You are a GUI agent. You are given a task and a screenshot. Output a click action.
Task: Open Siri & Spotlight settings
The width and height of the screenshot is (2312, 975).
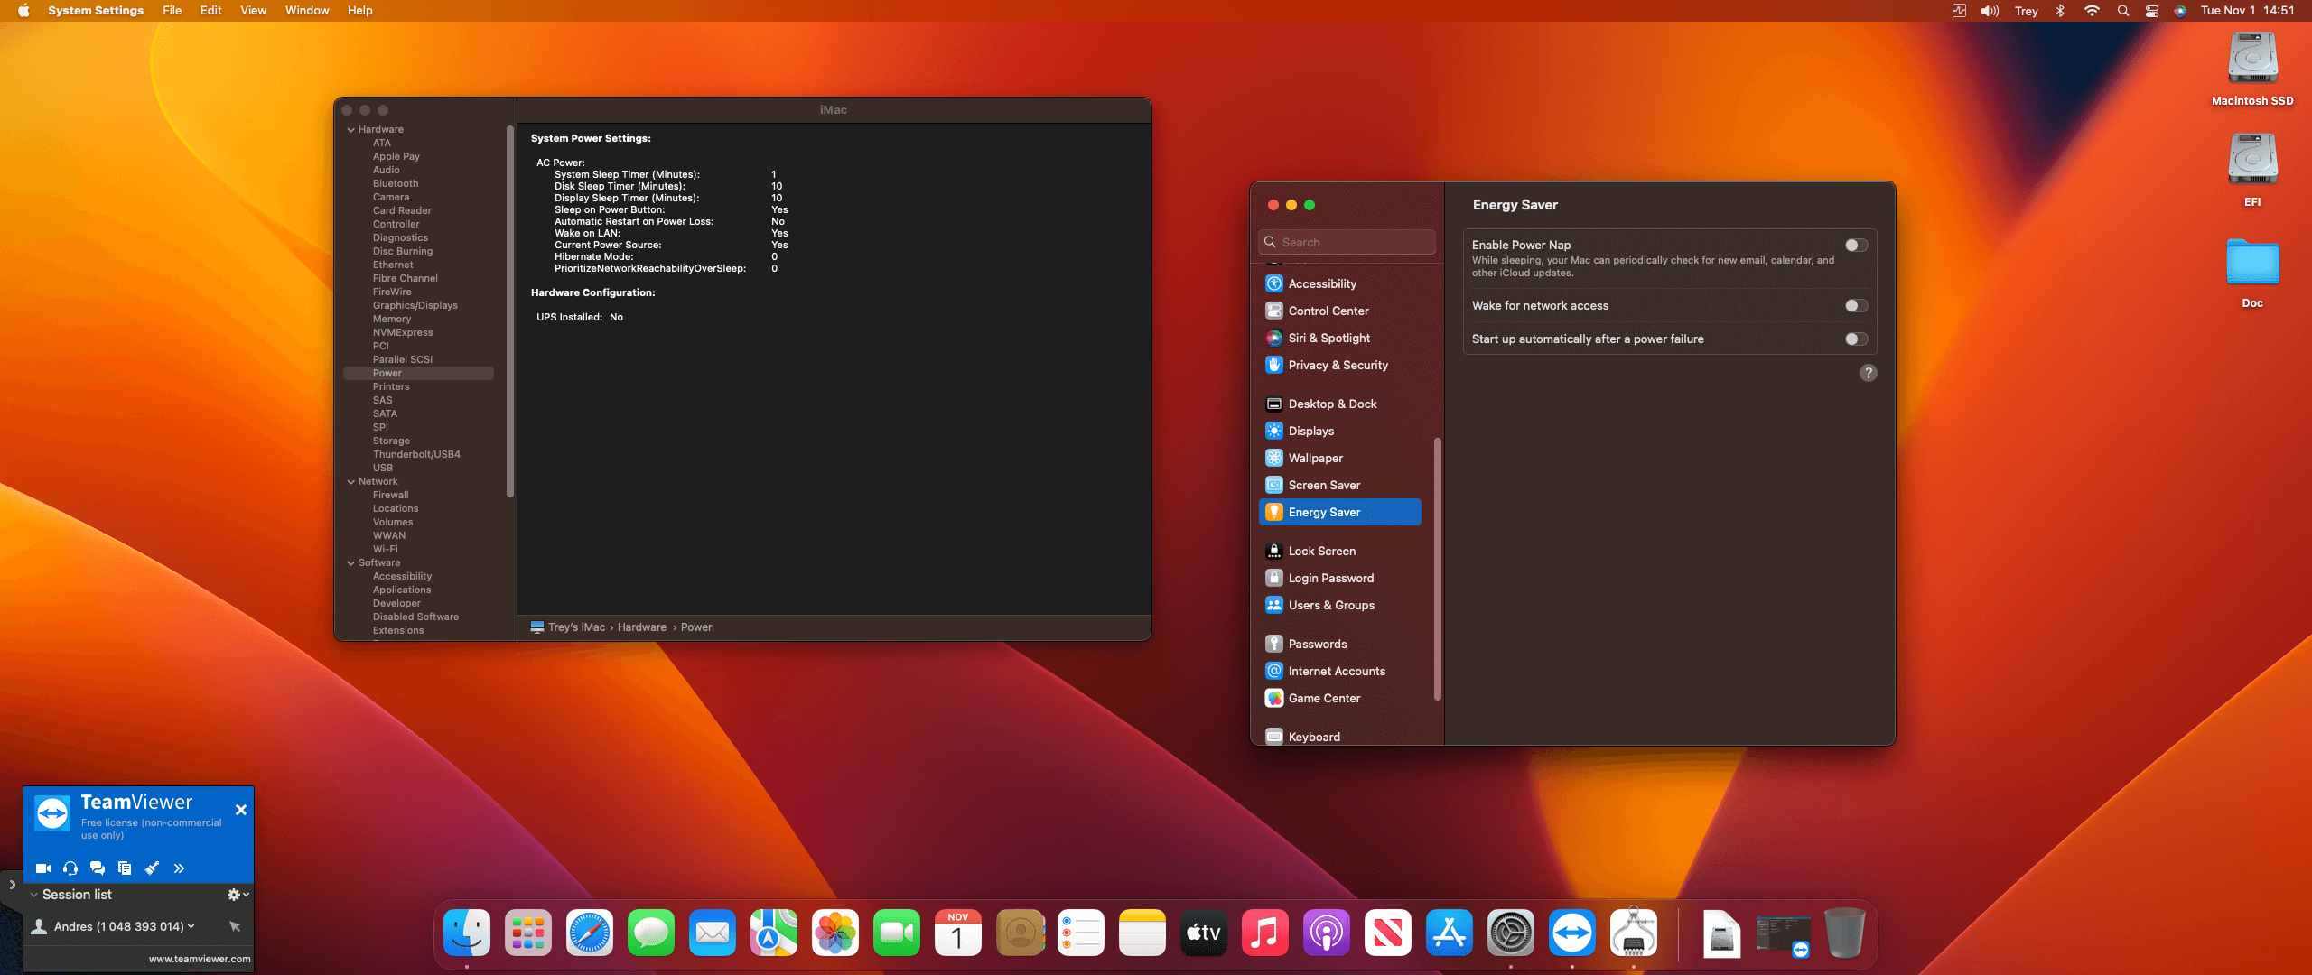coord(1328,338)
